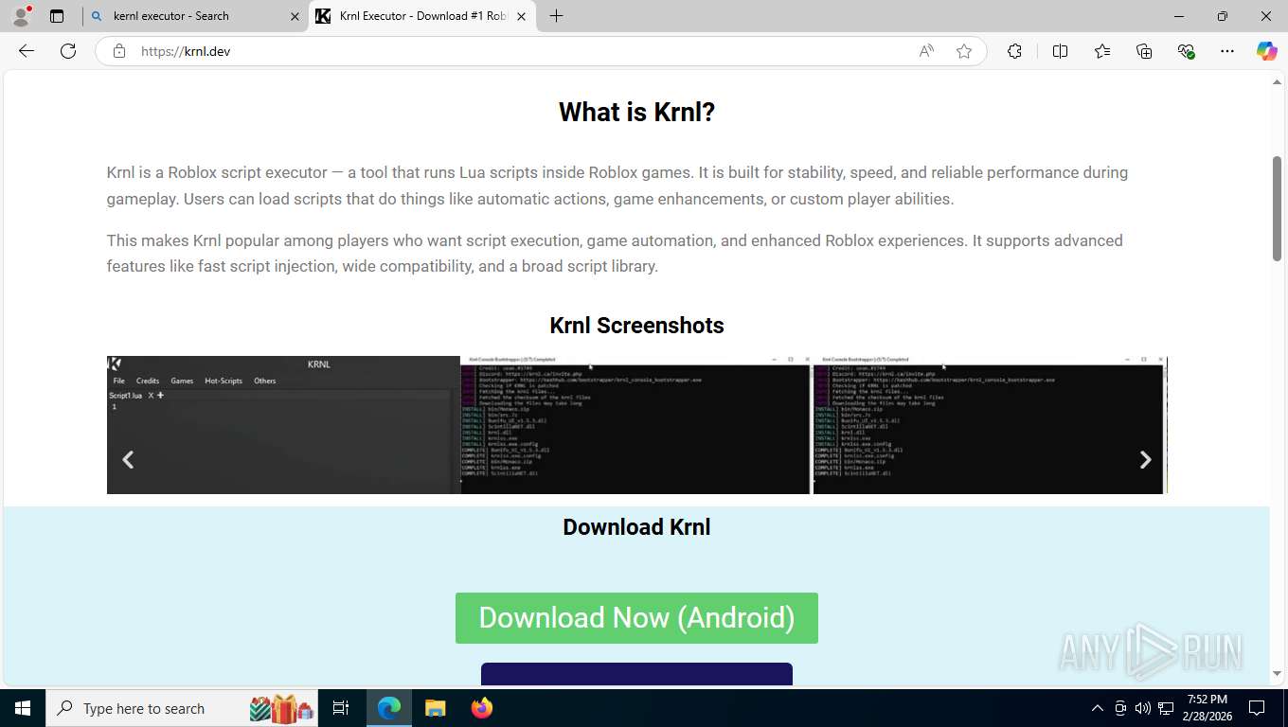Open the tab actions menu icon
This screenshot has width=1288, height=727.
(57, 16)
